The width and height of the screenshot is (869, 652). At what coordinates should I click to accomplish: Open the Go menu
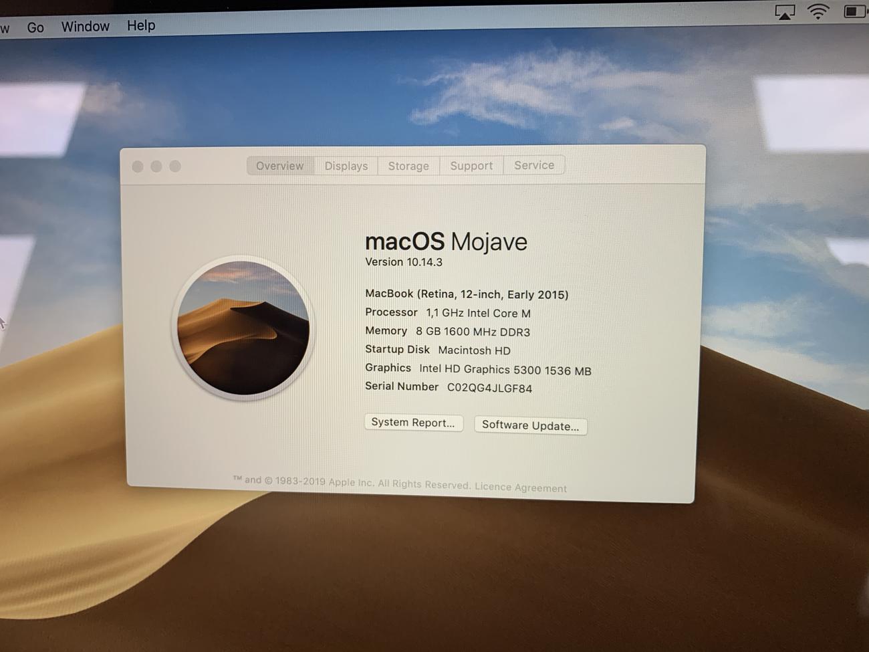[35, 27]
